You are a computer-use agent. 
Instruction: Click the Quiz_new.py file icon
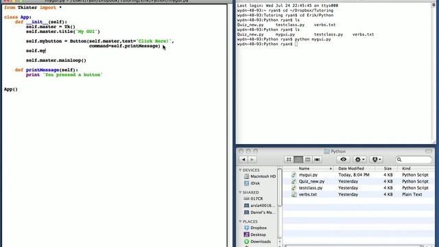coord(294,181)
